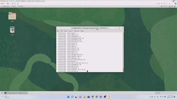
Task: Open the Windows Start menu
Action: point(68,97)
